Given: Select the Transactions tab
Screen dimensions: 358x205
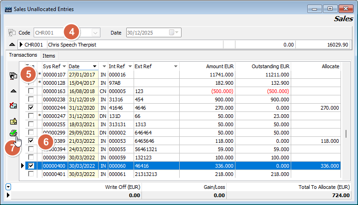Looking at the screenshot, I should pyautogui.click(x=23, y=55).
